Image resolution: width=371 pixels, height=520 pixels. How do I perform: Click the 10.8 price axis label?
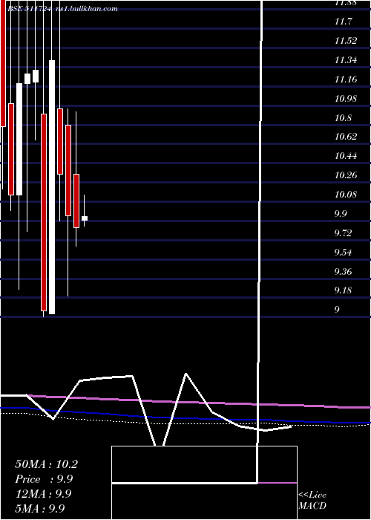[x=344, y=118]
